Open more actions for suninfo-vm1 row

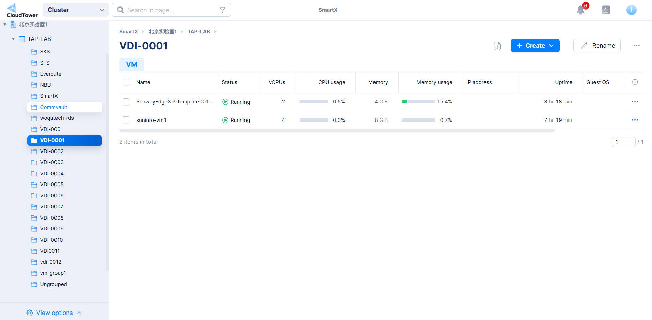click(x=635, y=120)
